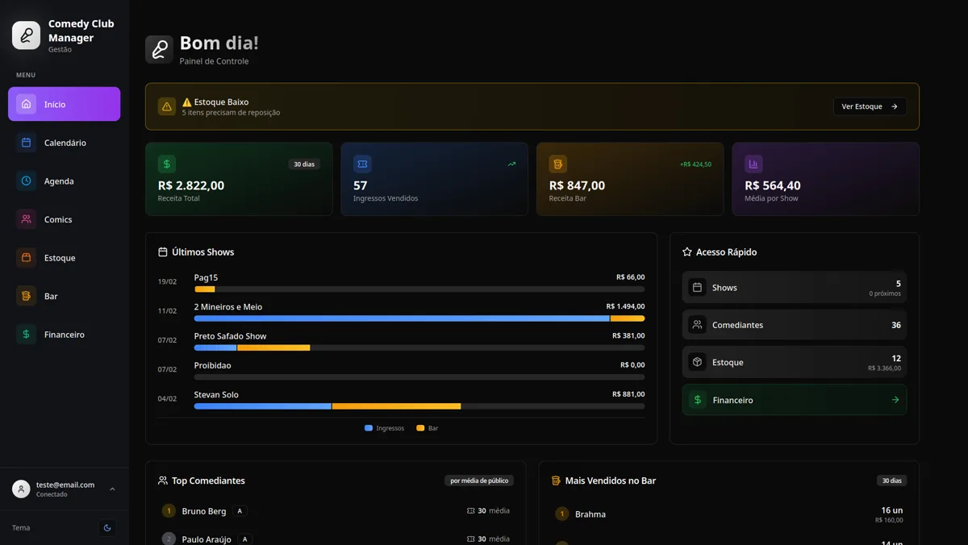This screenshot has width=968, height=545.
Task: Open Comediantes quick access card
Action: click(795, 325)
